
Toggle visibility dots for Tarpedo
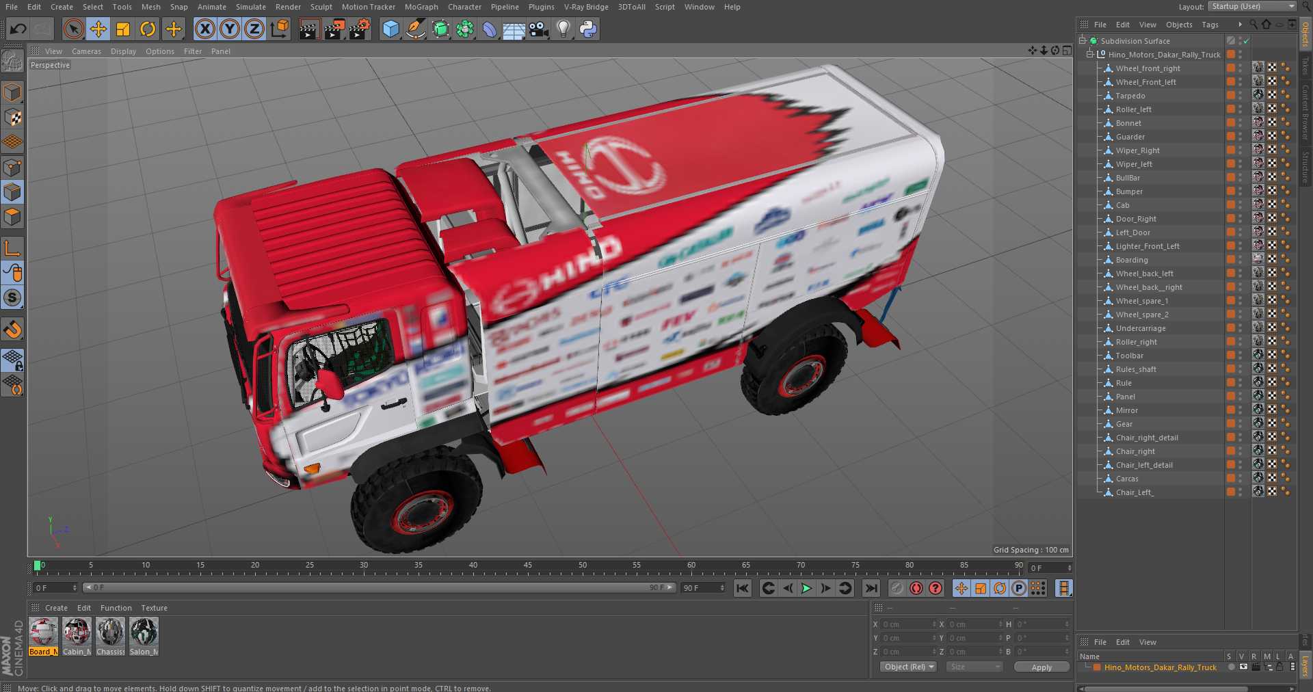[x=1240, y=96]
